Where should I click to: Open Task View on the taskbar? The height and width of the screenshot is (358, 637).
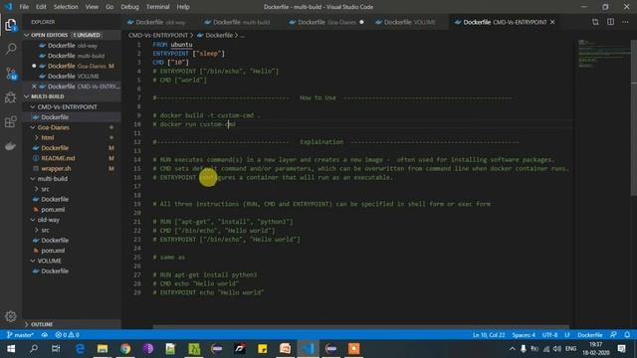pos(56,349)
